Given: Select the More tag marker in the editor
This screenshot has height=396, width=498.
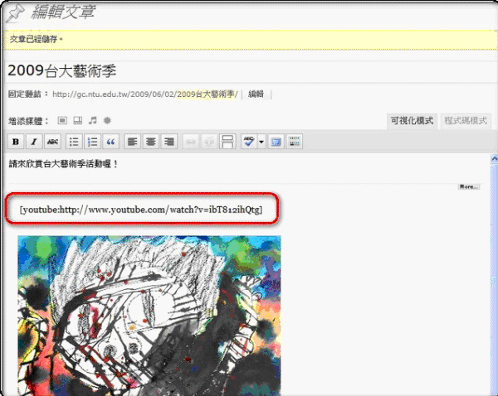Looking at the screenshot, I should pyautogui.click(x=469, y=186).
